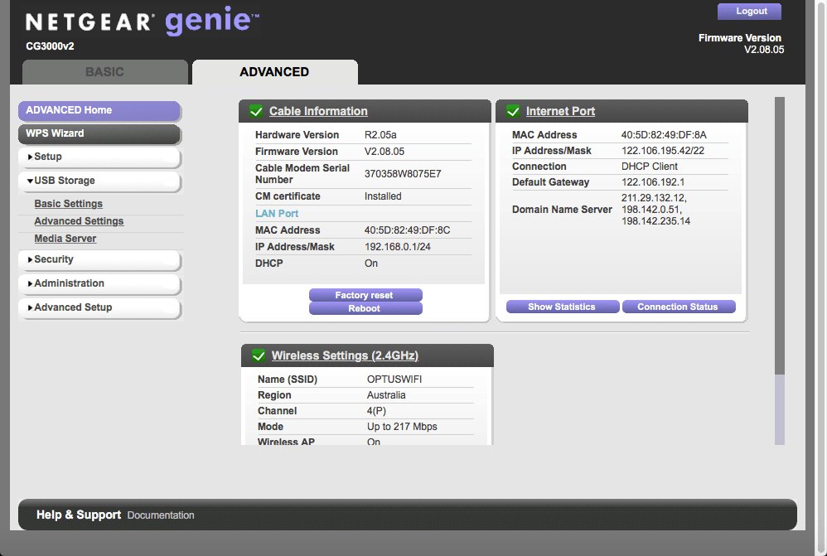The width and height of the screenshot is (827, 556).
Task: Click the Up to 217 Mbps mode value
Action: coord(403,427)
